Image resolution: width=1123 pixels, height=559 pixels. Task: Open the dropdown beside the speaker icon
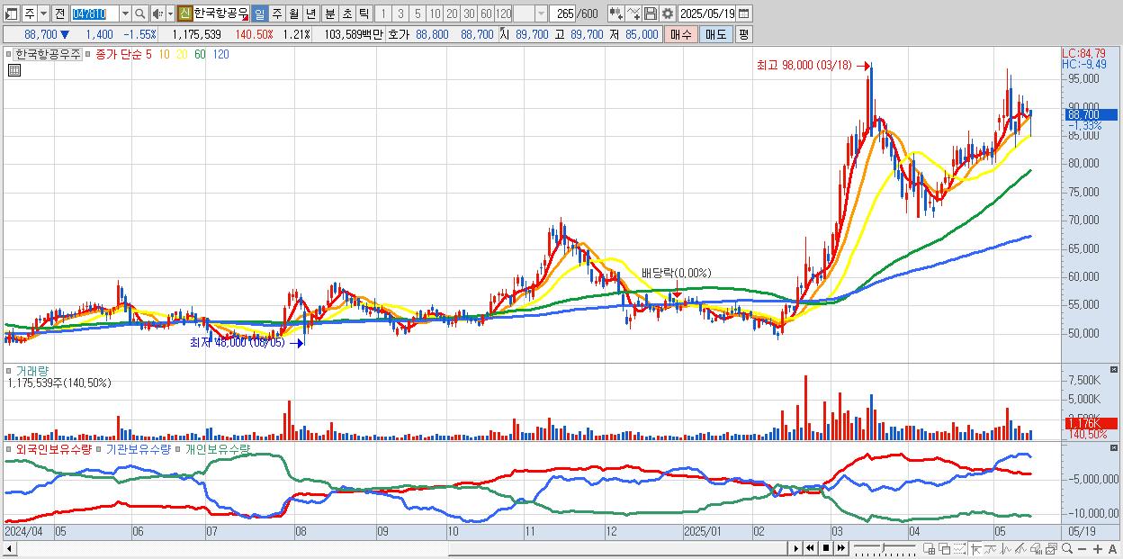click(170, 14)
